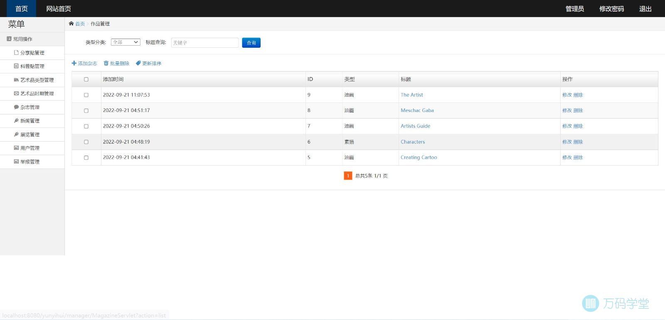
Task: Click 修改 for Characters row
Action: 567,142
